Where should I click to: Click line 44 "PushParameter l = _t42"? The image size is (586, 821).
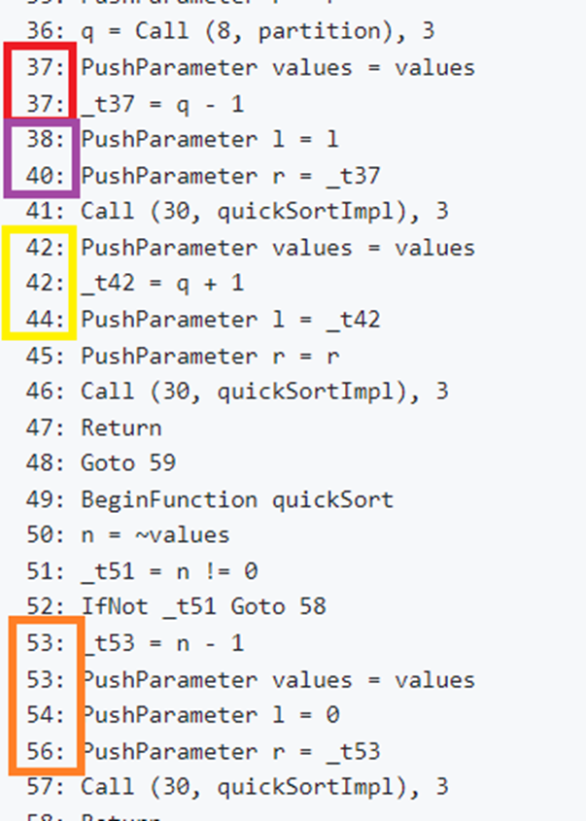point(230,320)
